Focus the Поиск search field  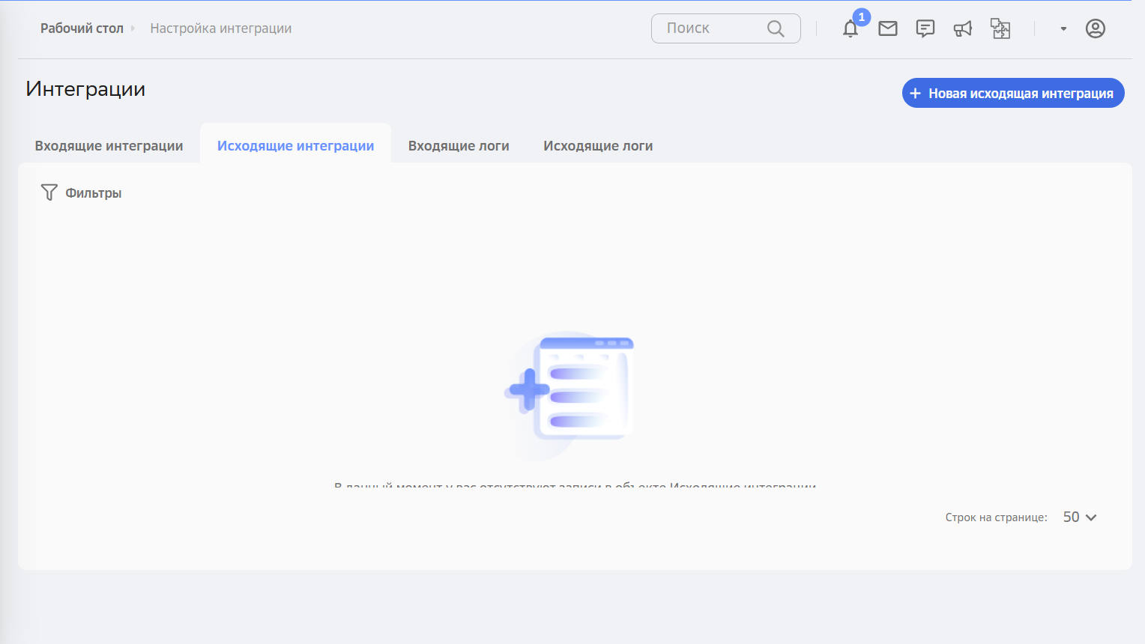pyautogui.click(x=725, y=28)
